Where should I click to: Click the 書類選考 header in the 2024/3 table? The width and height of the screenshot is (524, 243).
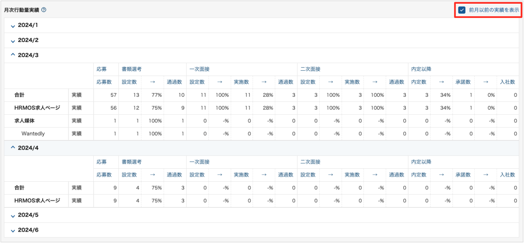click(132, 69)
